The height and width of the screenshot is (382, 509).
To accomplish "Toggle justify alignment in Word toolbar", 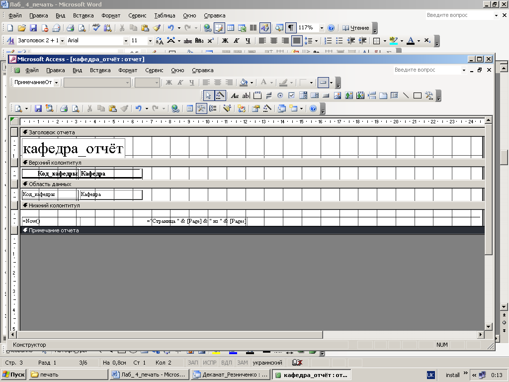I will point(296,41).
